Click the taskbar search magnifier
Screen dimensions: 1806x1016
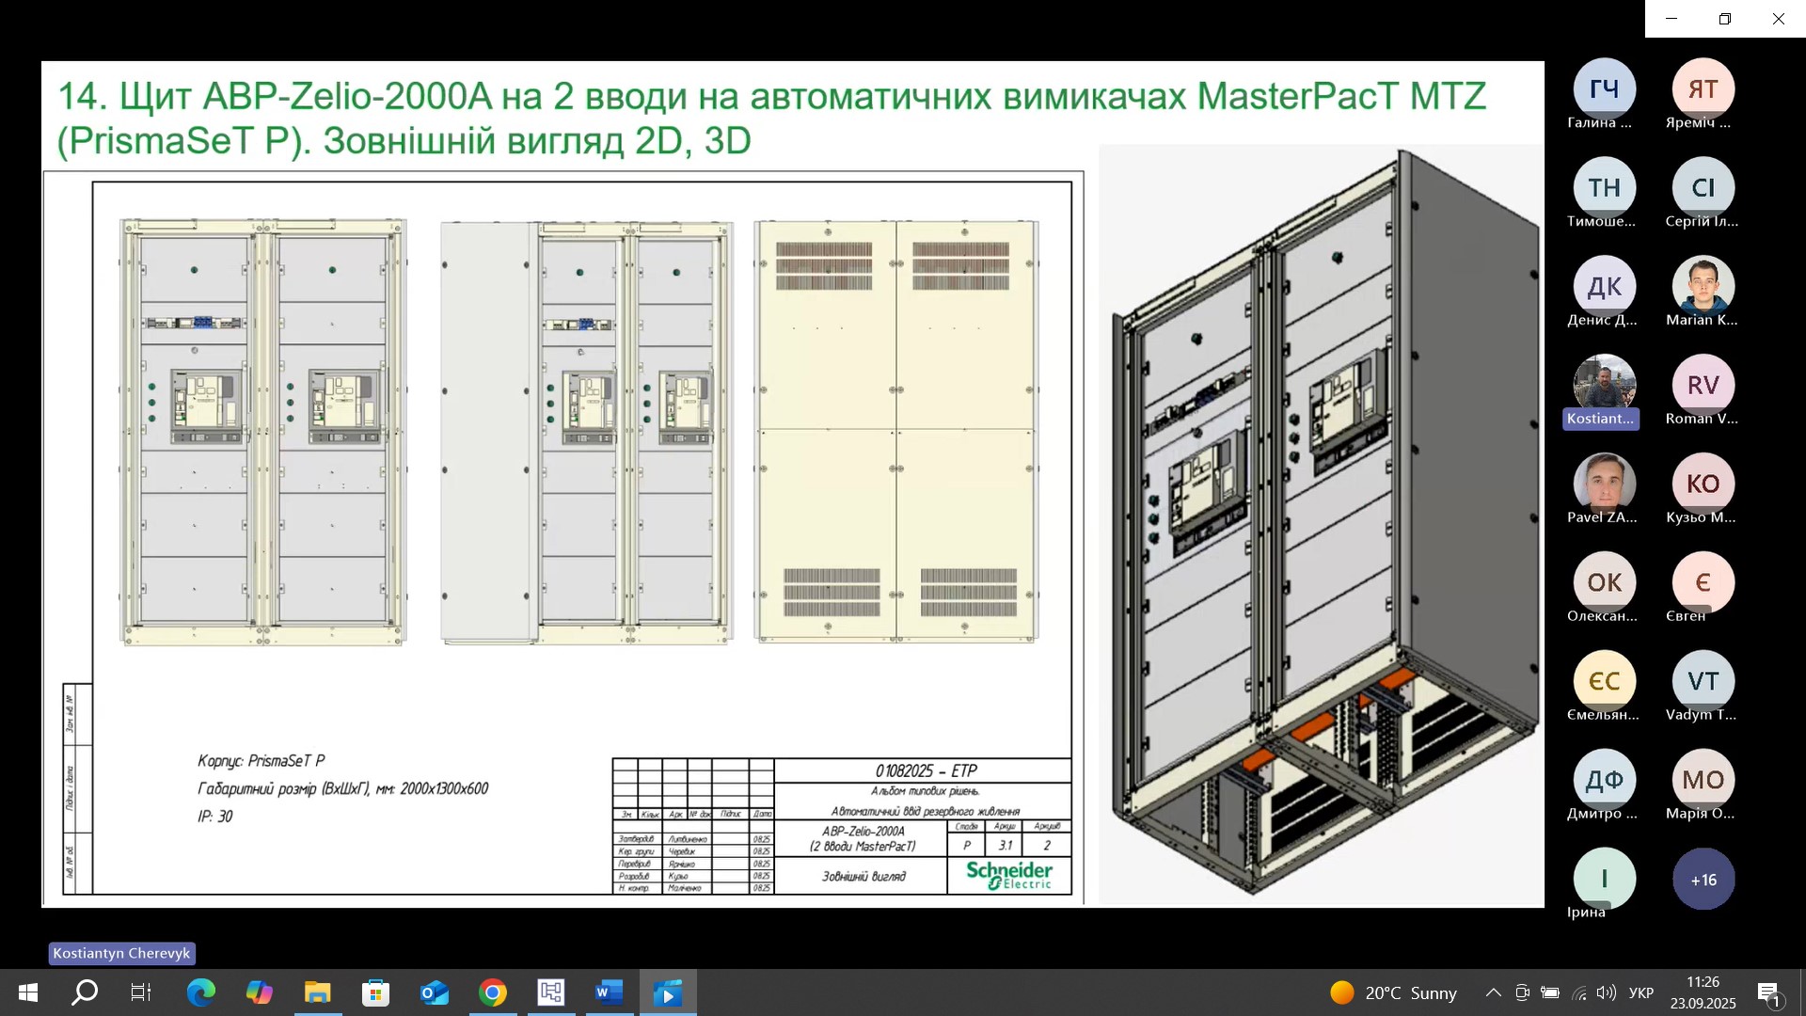(85, 992)
